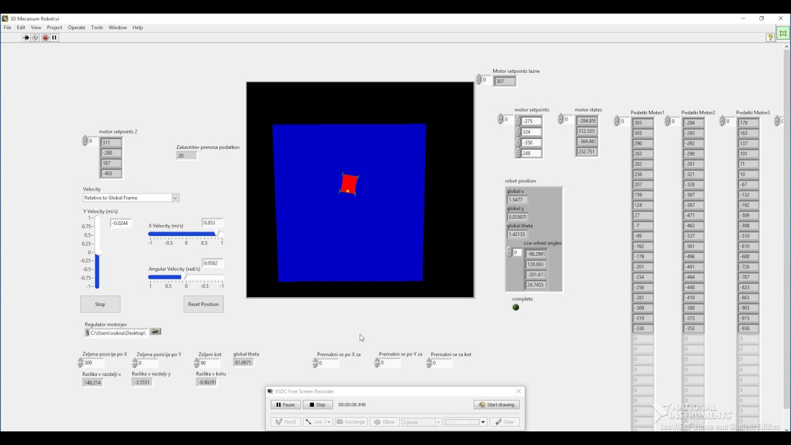Click the red robot in the 3D scene
The width and height of the screenshot is (791, 445).
pos(349,184)
